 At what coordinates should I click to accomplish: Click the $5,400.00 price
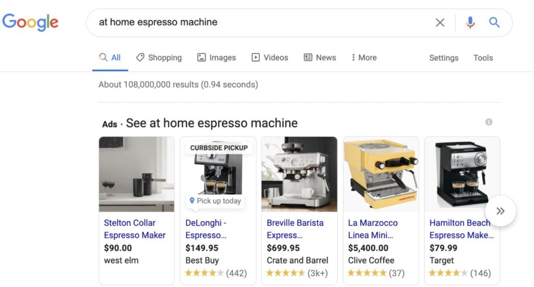pos(368,248)
